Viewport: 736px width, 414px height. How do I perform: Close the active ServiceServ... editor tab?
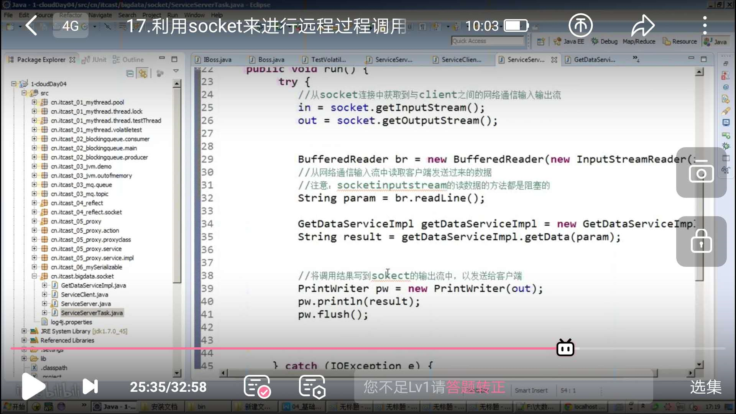(554, 60)
